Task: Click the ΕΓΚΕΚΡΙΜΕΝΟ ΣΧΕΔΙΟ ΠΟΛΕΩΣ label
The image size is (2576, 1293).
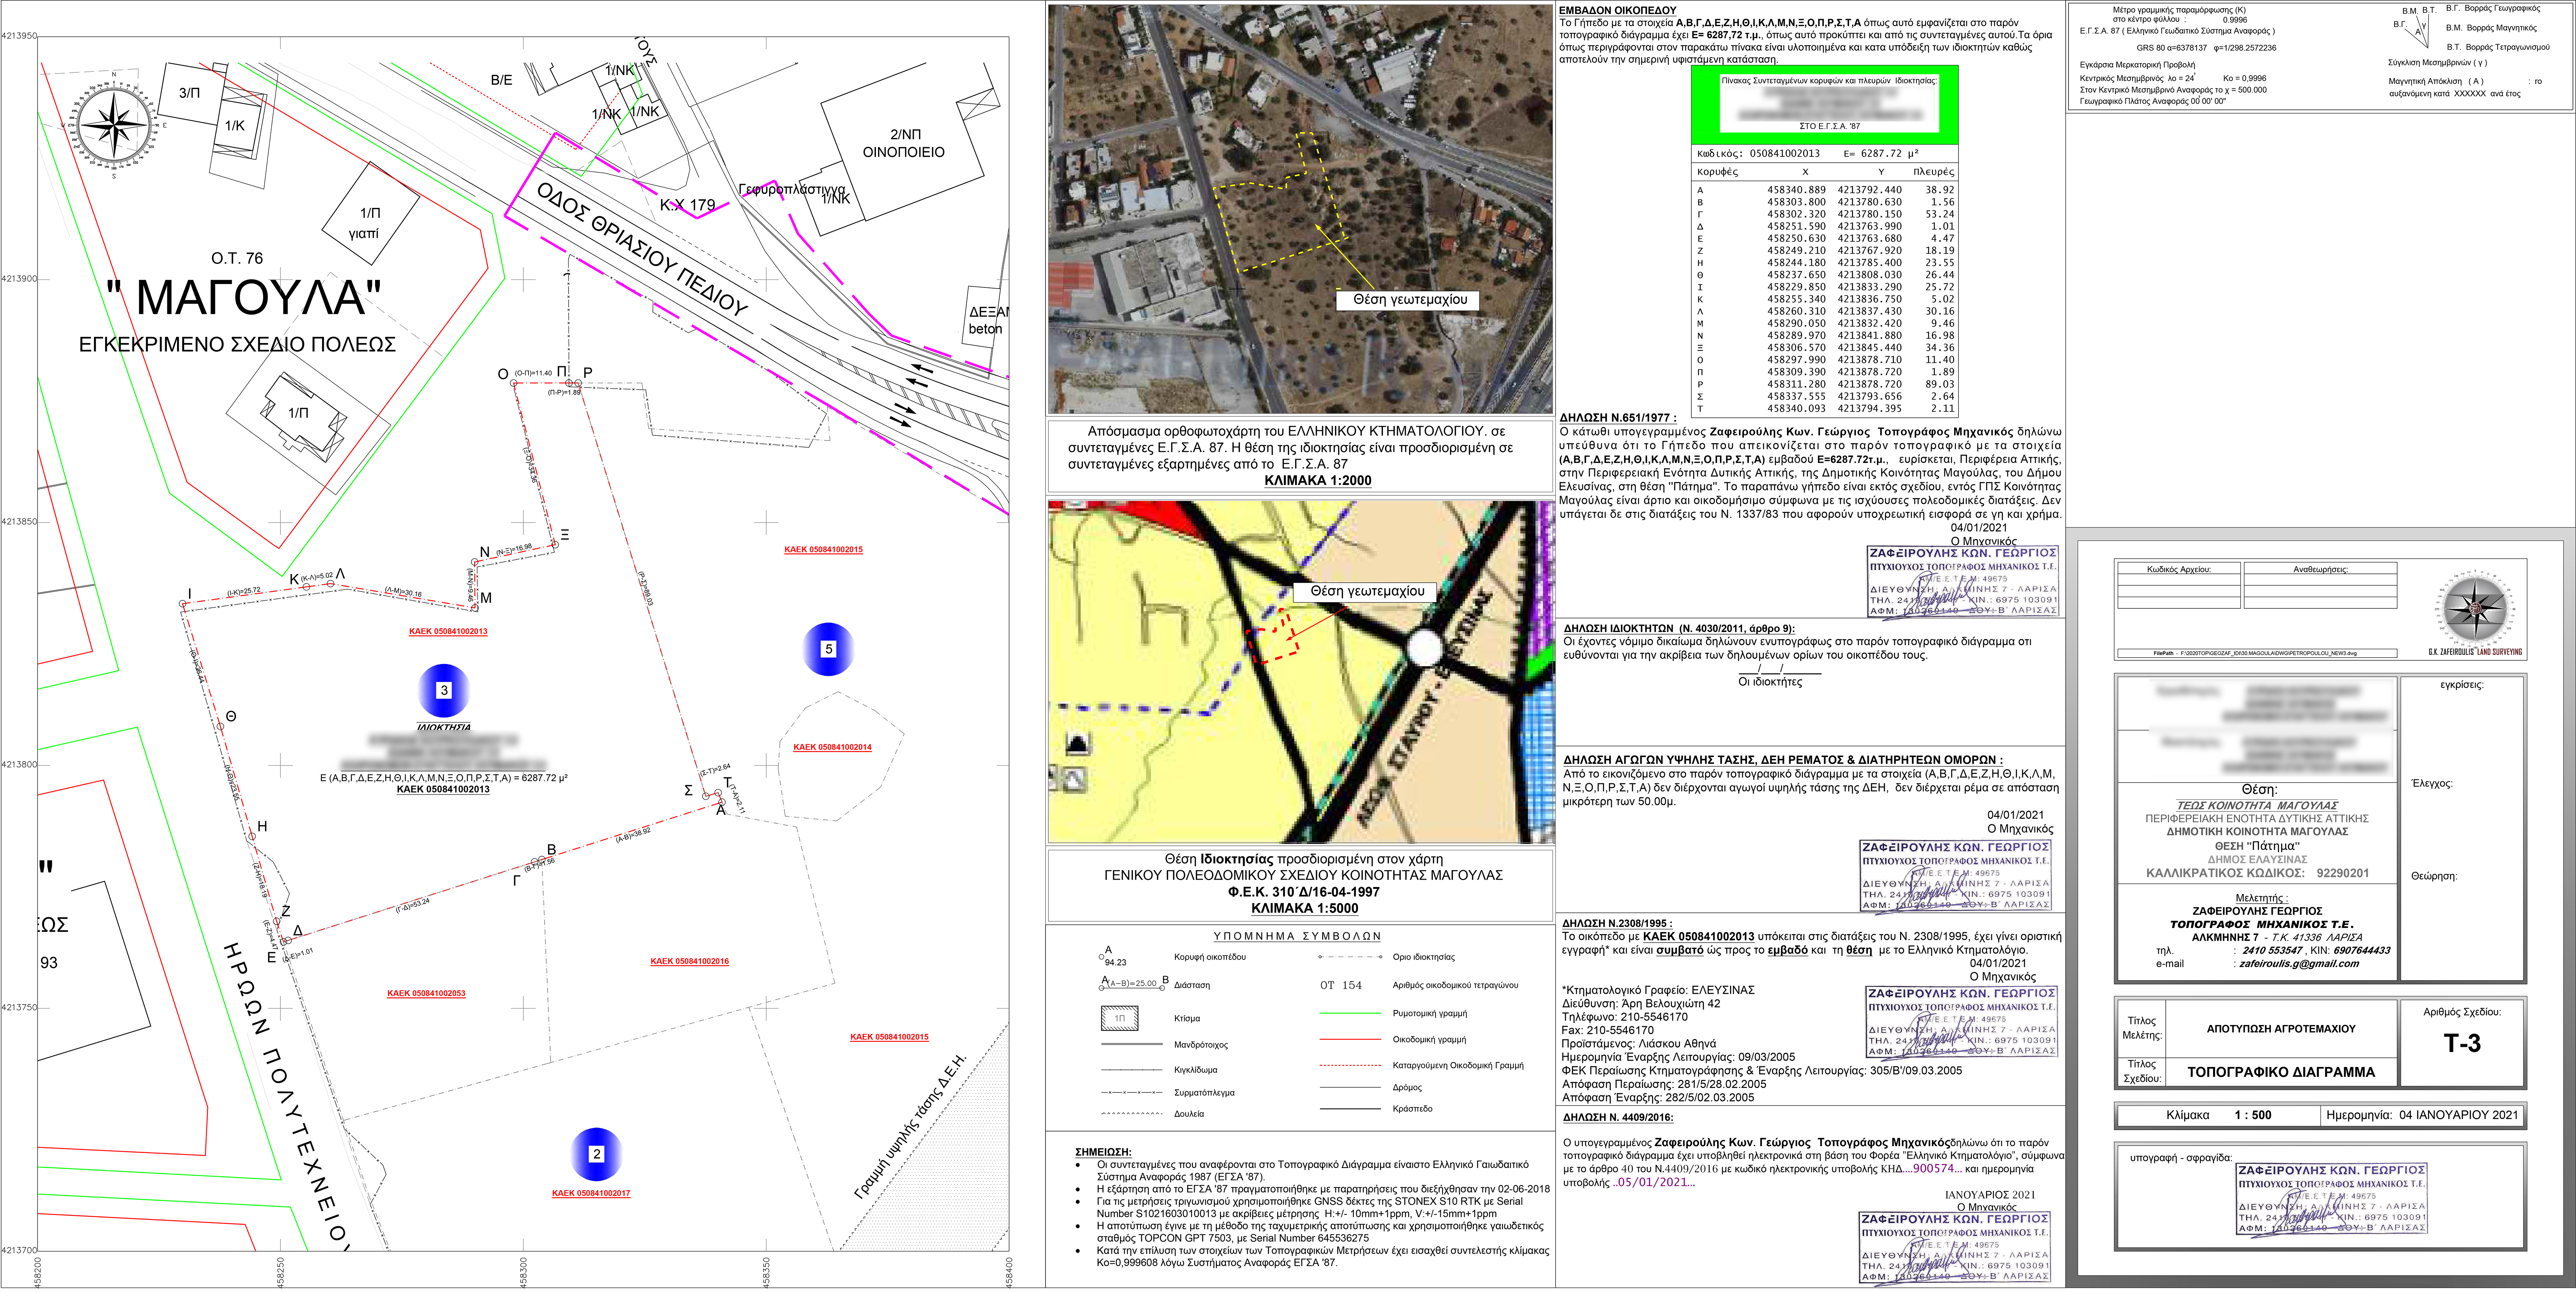Action: click(237, 344)
